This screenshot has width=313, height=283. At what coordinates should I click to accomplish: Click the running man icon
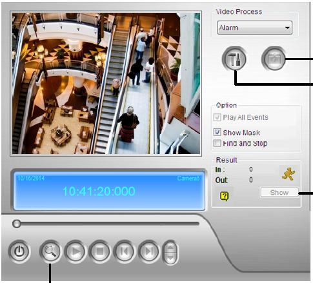pyautogui.click(x=288, y=173)
